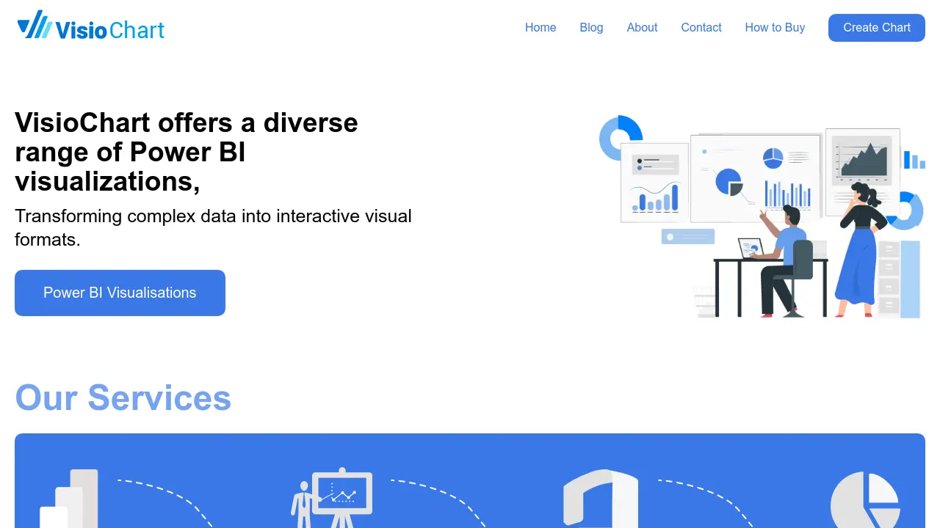Screen dimensions: 940x528
Task: Click the Transforming complex data subtitle
Action: coord(213,227)
